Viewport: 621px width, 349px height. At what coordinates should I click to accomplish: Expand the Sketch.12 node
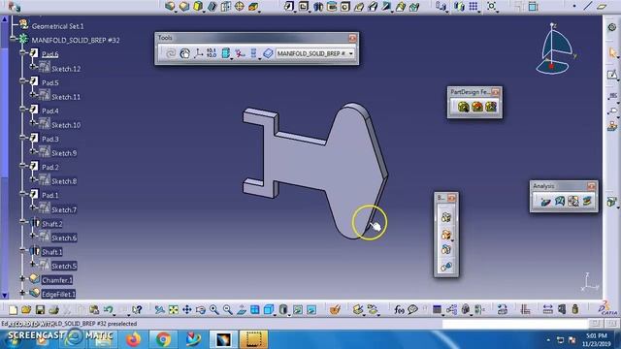coord(33,67)
